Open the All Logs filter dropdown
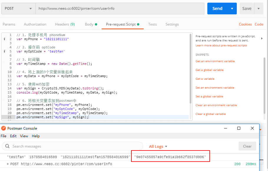The image size is (268, 171). pyautogui.click(x=158, y=146)
